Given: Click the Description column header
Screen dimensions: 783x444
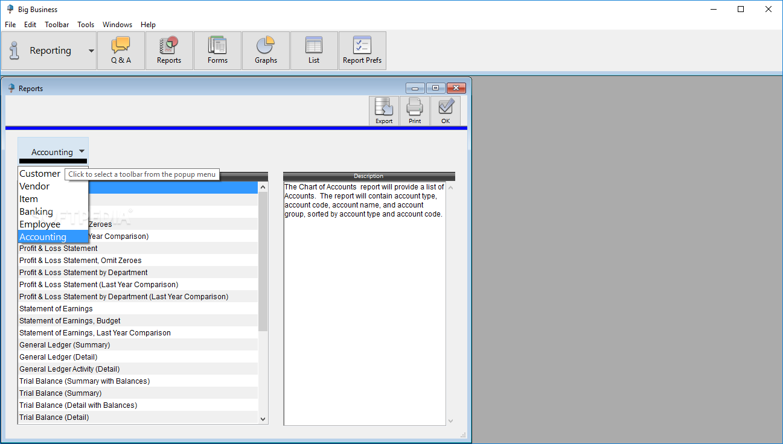Looking at the screenshot, I should pos(369,176).
